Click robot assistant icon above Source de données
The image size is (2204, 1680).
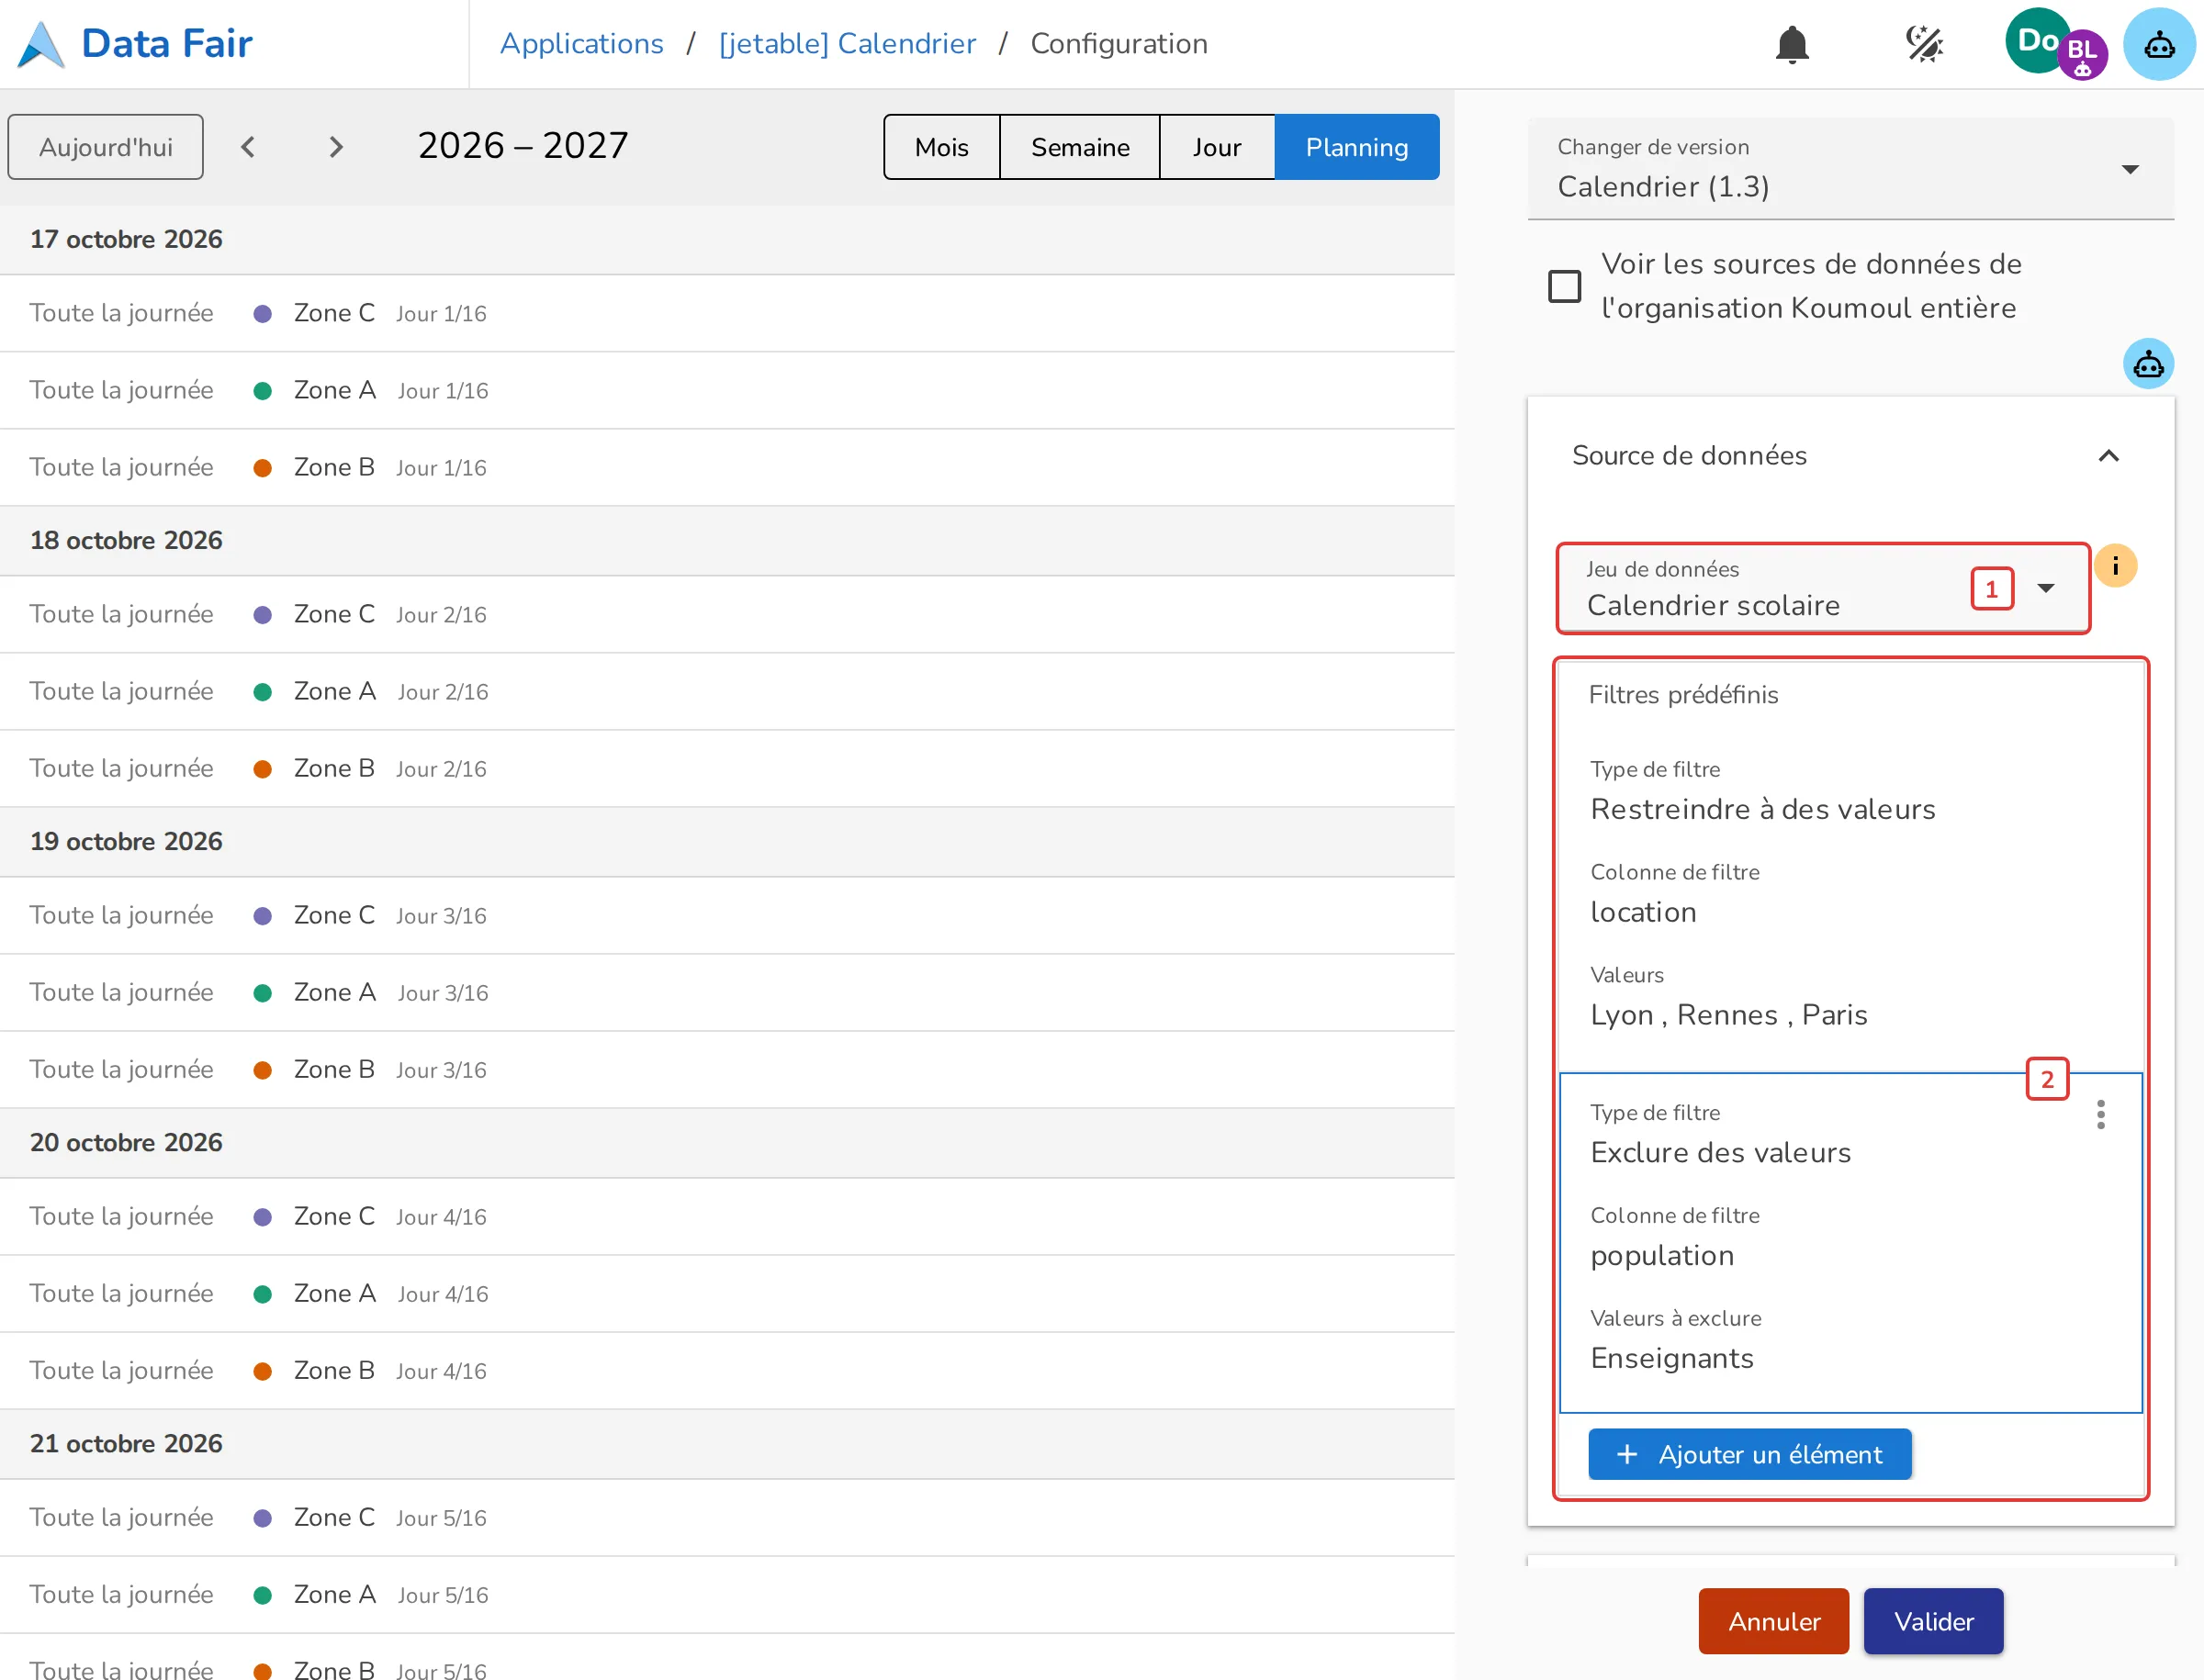(x=2148, y=364)
